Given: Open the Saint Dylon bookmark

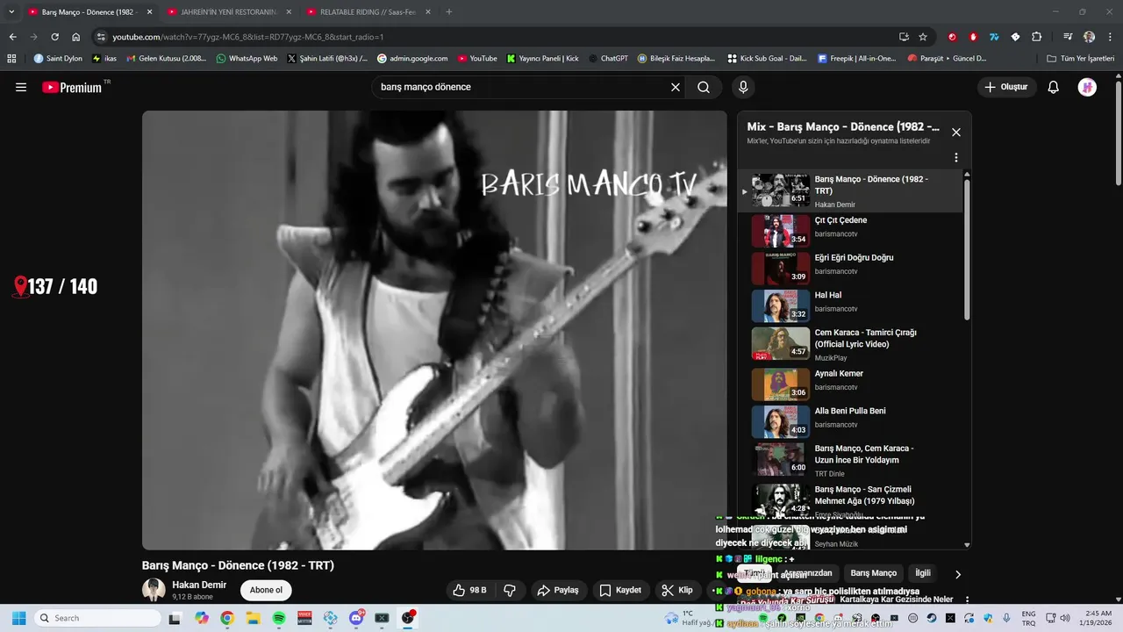Looking at the screenshot, I should [58, 59].
